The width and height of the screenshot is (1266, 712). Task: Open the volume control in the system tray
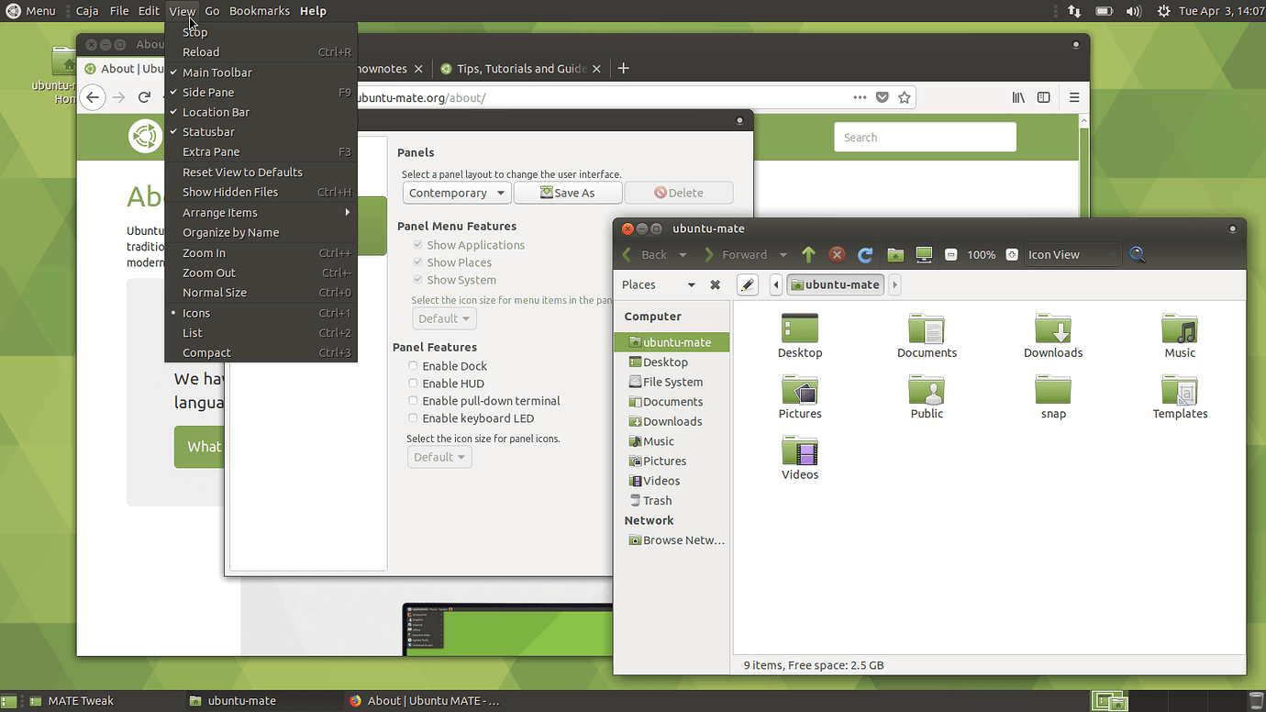1133,10
